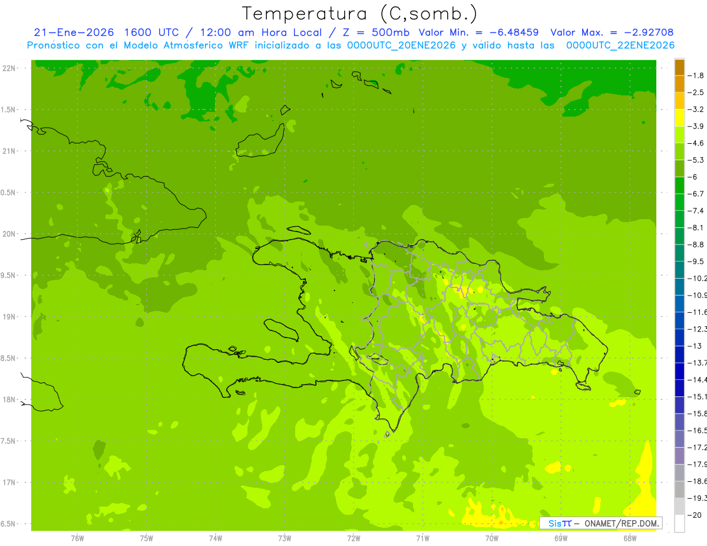Click the '-13.7' color bar value

tap(698, 362)
